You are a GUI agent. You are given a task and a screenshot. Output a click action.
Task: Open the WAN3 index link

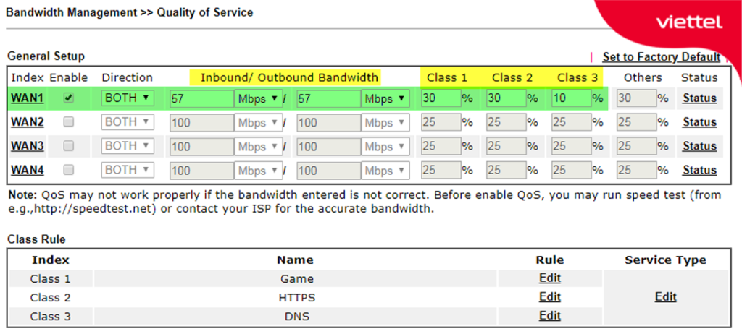point(27,146)
